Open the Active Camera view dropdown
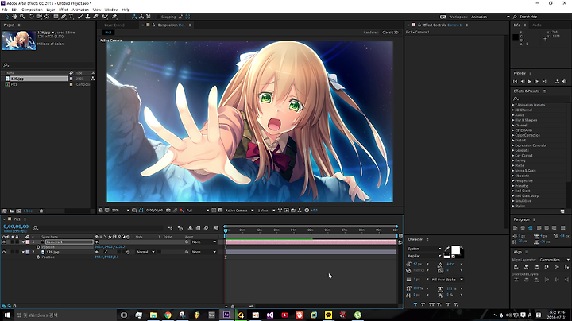 click(x=239, y=210)
